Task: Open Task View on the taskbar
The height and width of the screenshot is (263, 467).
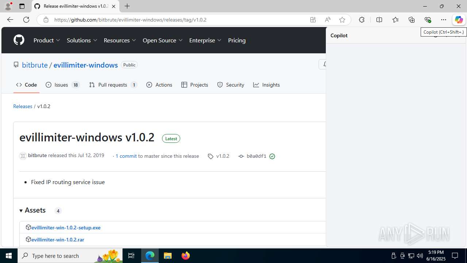Action: (131, 256)
